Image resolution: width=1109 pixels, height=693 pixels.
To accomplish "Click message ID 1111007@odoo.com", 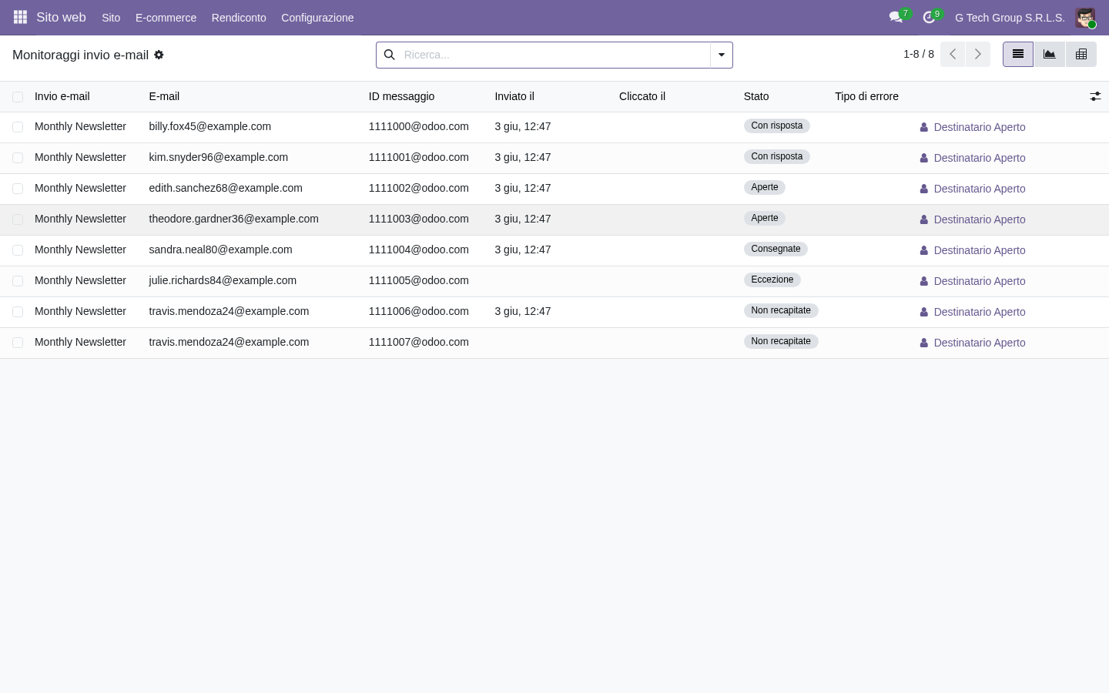I will pos(418,342).
